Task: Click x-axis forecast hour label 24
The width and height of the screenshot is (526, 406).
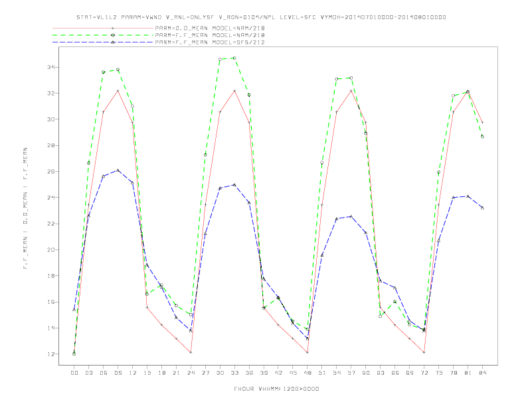Action: [x=191, y=373]
